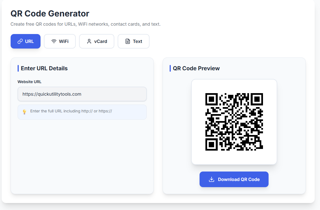Click the Enter URL Details heading
The width and height of the screenshot is (320, 210).
[x=43, y=68]
